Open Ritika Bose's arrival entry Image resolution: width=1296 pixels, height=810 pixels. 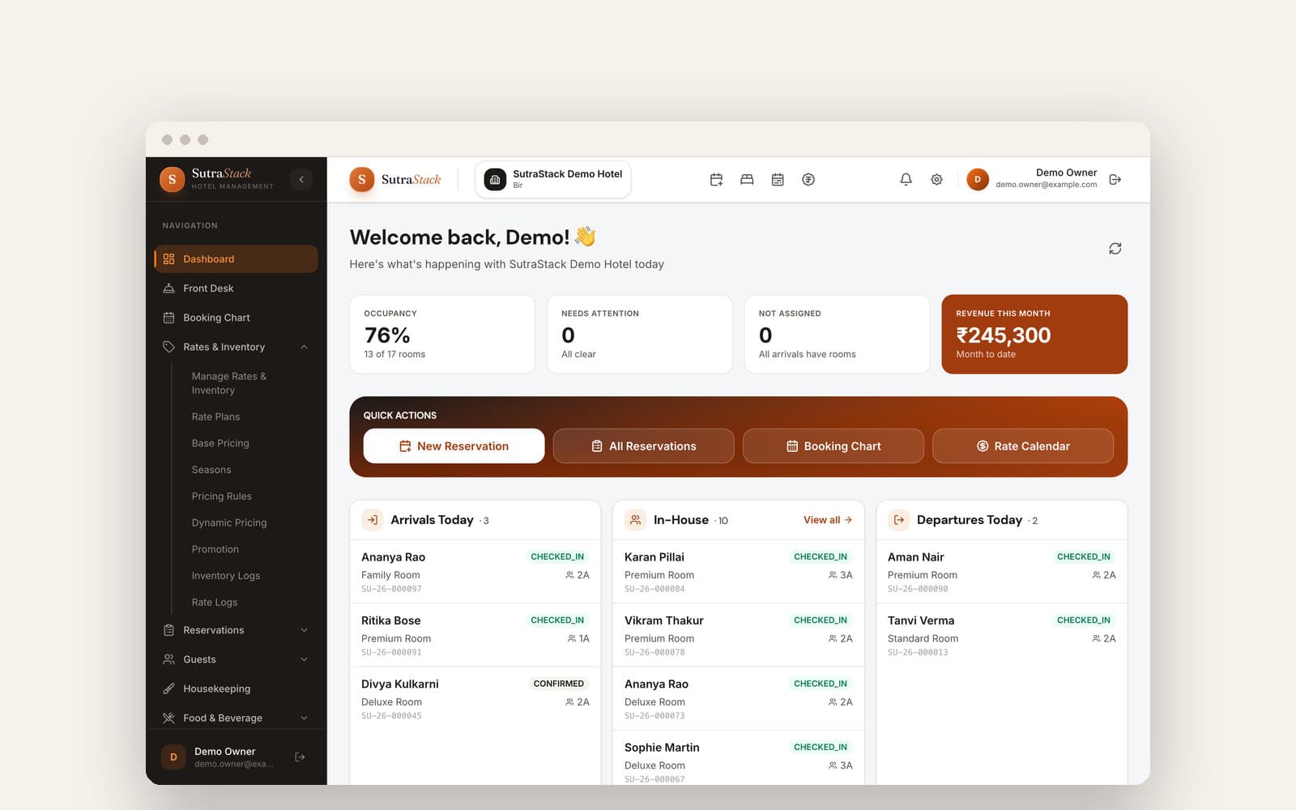[475, 636]
